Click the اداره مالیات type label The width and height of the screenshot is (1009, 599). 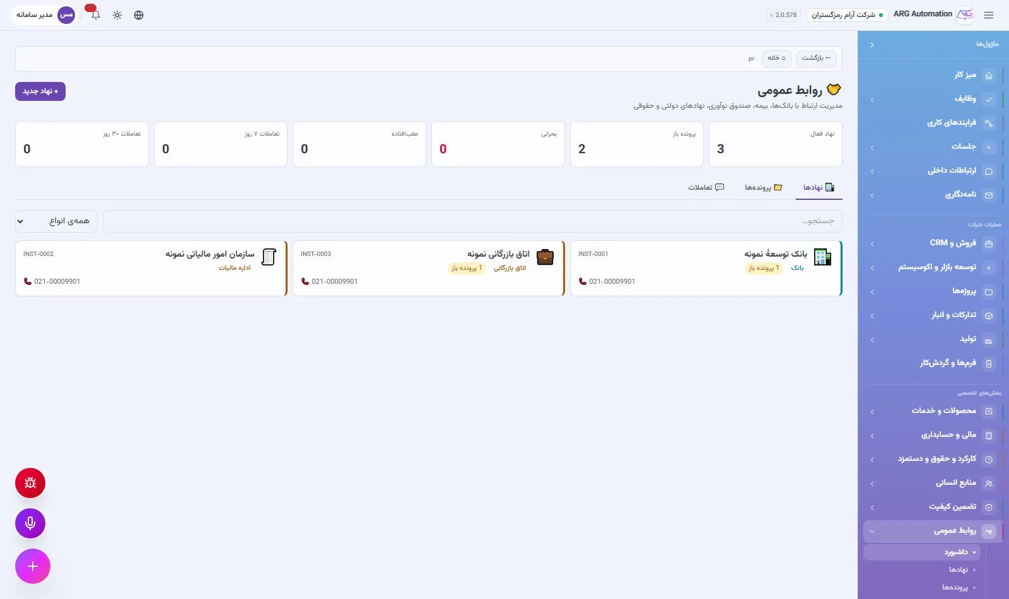[x=235, y=268]
